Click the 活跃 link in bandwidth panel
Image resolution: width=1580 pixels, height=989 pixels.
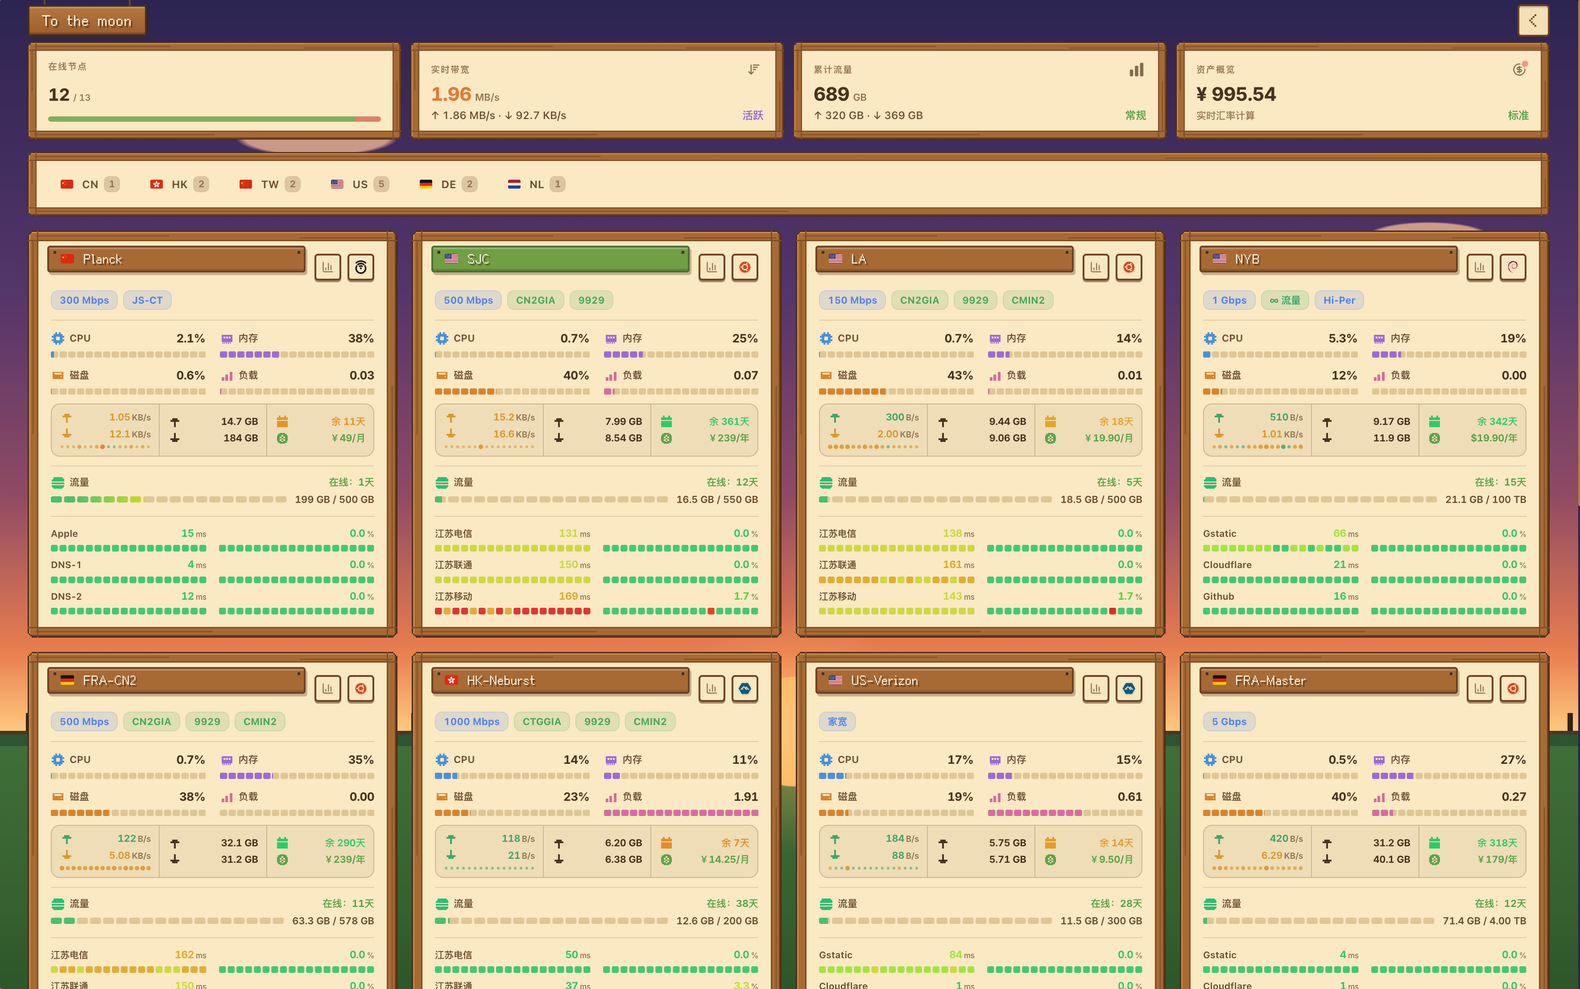pos(753,115)
